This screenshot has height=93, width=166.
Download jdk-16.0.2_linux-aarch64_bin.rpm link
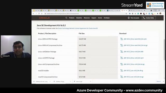pyautogui.click(x=135, y=39)
